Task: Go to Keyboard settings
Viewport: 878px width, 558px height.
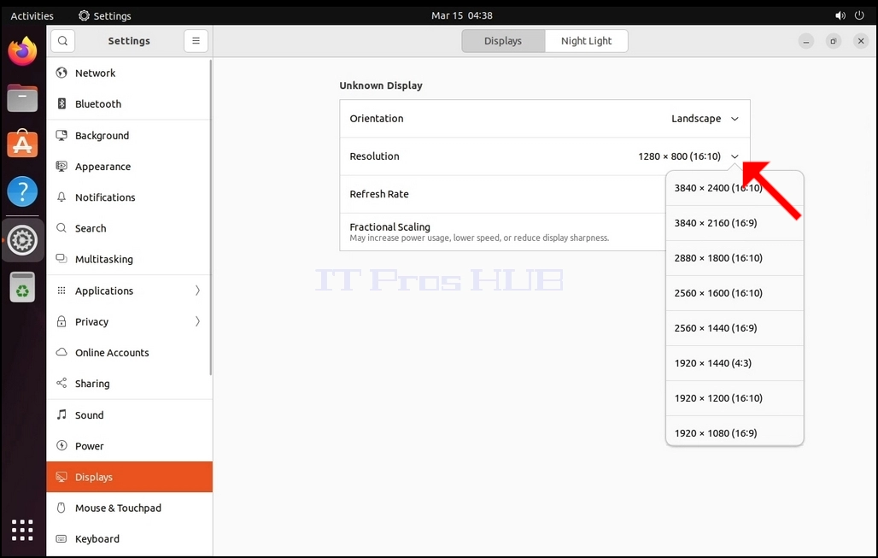Action: click(129, 538)
